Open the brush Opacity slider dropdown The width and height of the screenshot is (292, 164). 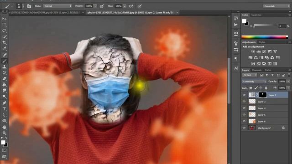(95, 6)
